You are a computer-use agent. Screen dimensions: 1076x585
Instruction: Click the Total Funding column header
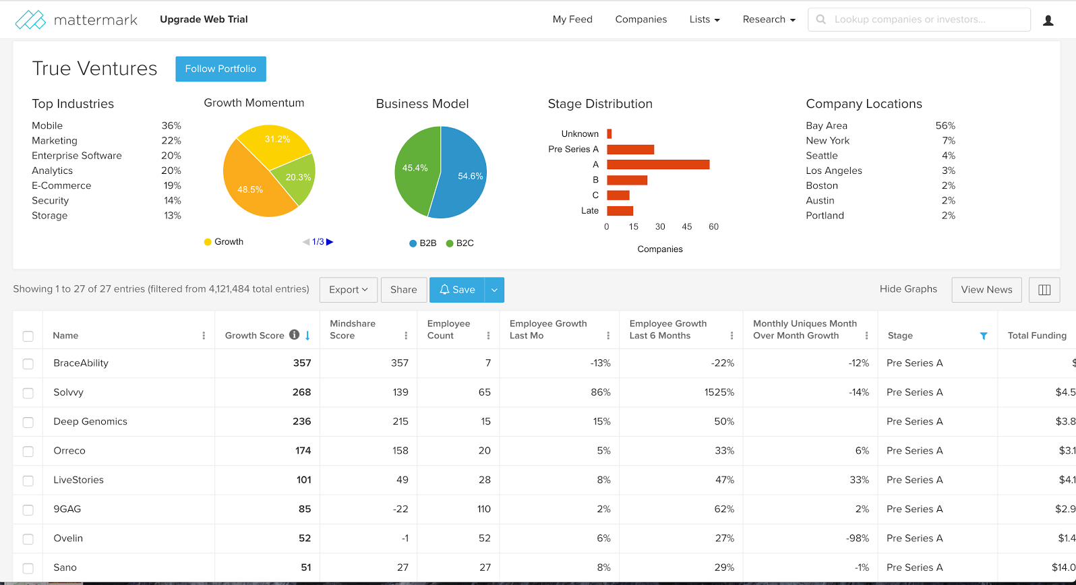[x=1037, y=336]
